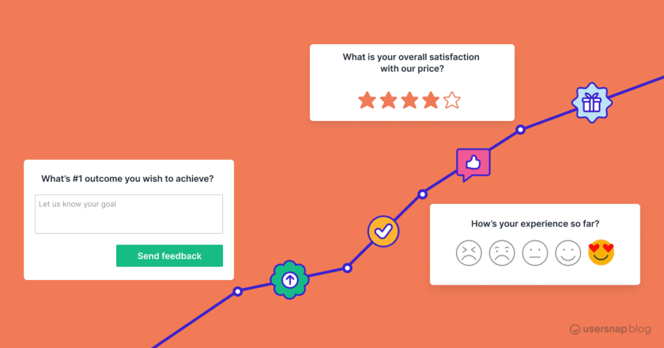Click the blue gift box badge

[591, 102]
